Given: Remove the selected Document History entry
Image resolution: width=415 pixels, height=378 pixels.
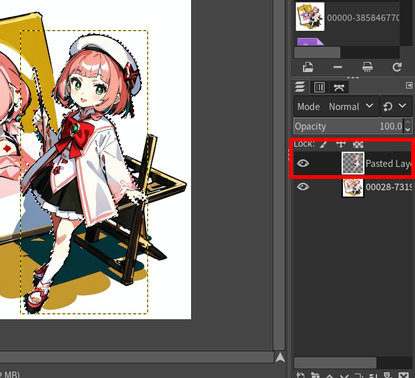Looking at the screenshot, I should pyautogui.click(x=338, y=67).
